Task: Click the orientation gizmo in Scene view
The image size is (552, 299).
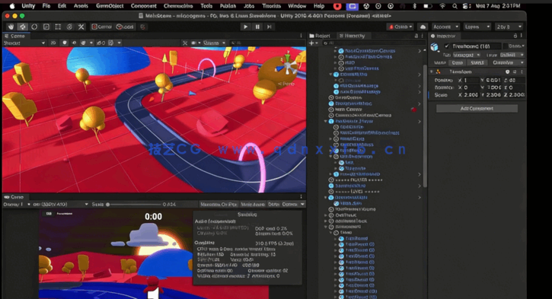Action: [288, 65]
